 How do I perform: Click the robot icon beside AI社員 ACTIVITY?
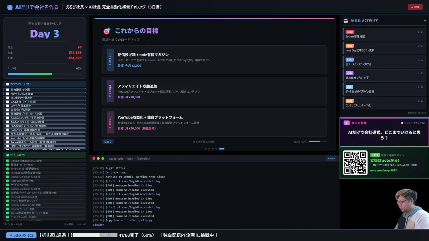coord(346,20)
